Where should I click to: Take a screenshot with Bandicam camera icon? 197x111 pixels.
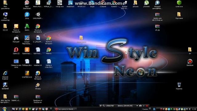click(x=140, y=106)
